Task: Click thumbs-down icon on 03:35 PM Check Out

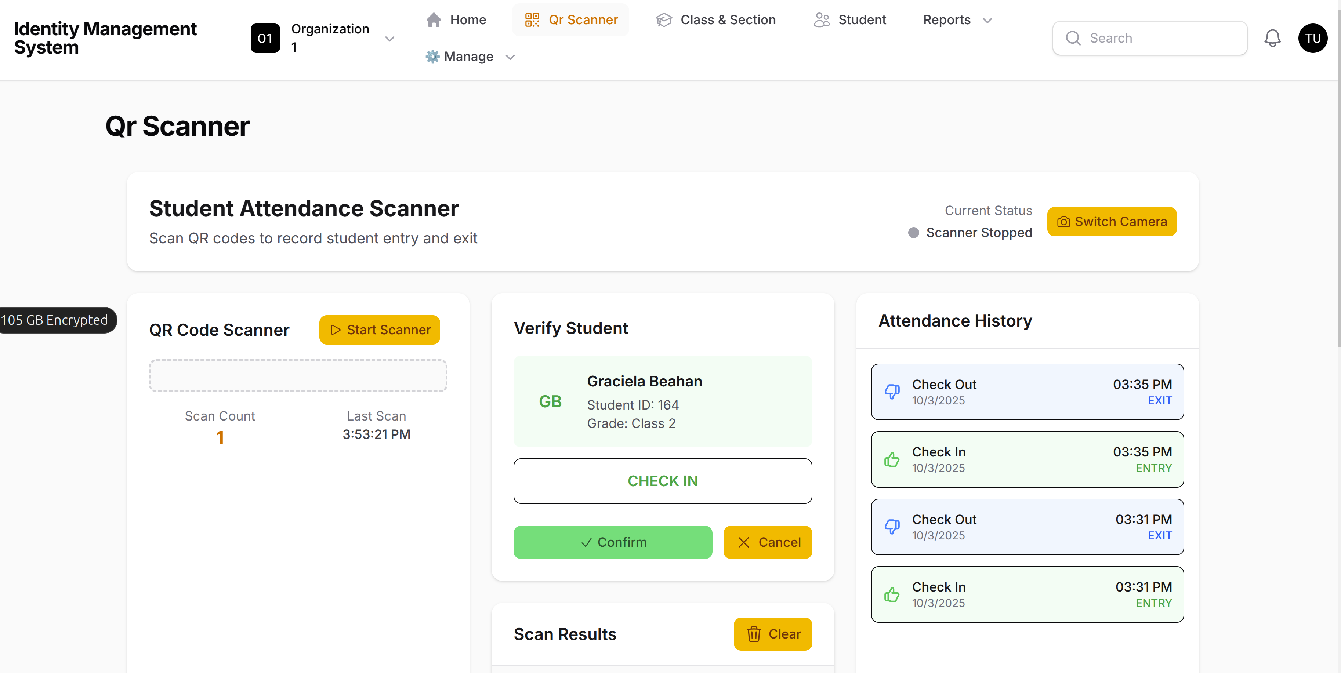Action: tap(892, 392)
